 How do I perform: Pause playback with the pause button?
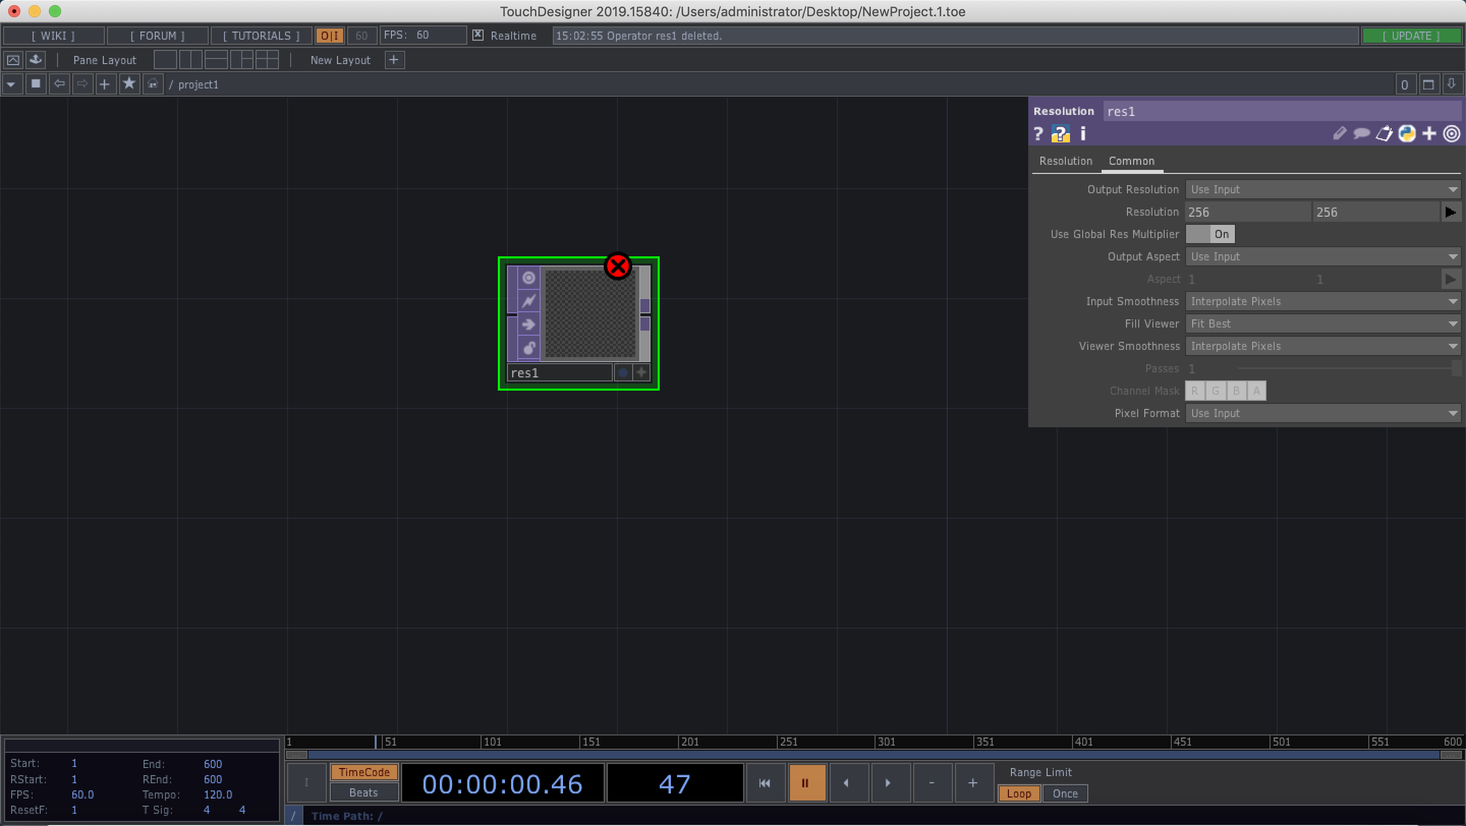807,783
